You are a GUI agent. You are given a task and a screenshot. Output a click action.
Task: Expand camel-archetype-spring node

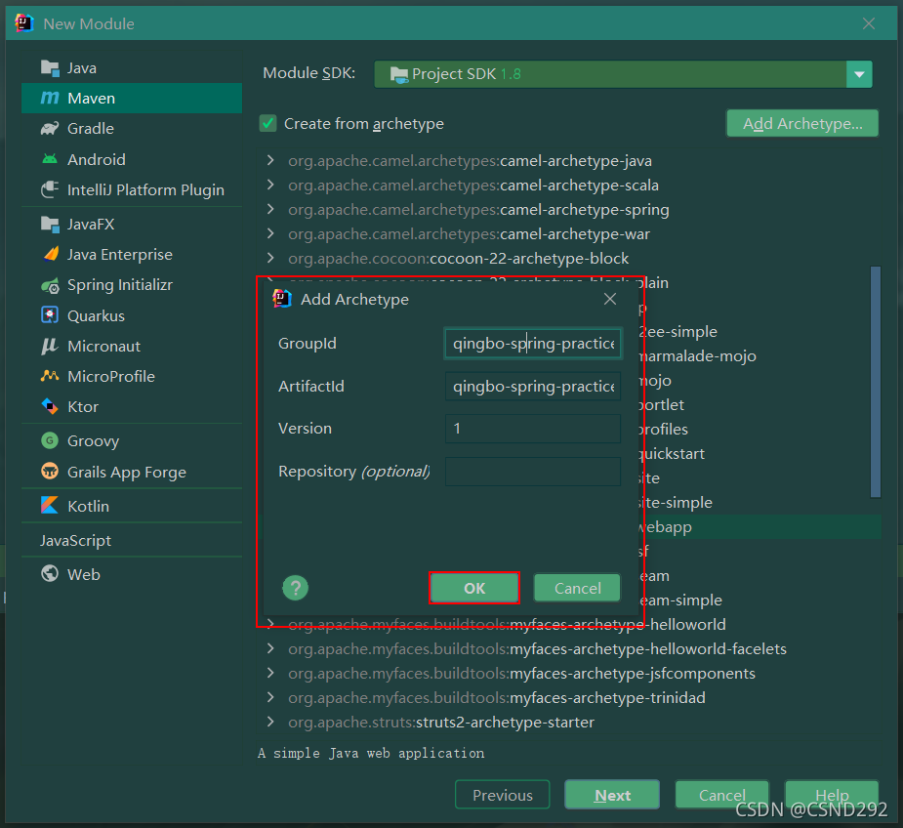pyautogui.click(x=270, y=209)
